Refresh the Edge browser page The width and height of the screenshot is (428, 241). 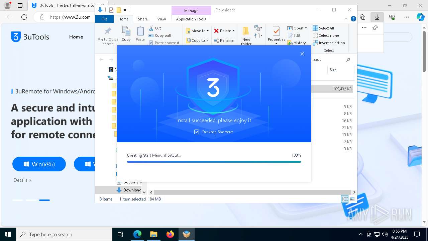click(24, 17)
